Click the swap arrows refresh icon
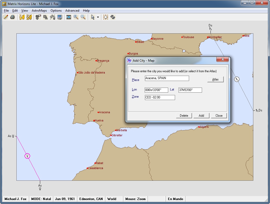The width and height of the screenshot is (270, 204). pos(113,17)
